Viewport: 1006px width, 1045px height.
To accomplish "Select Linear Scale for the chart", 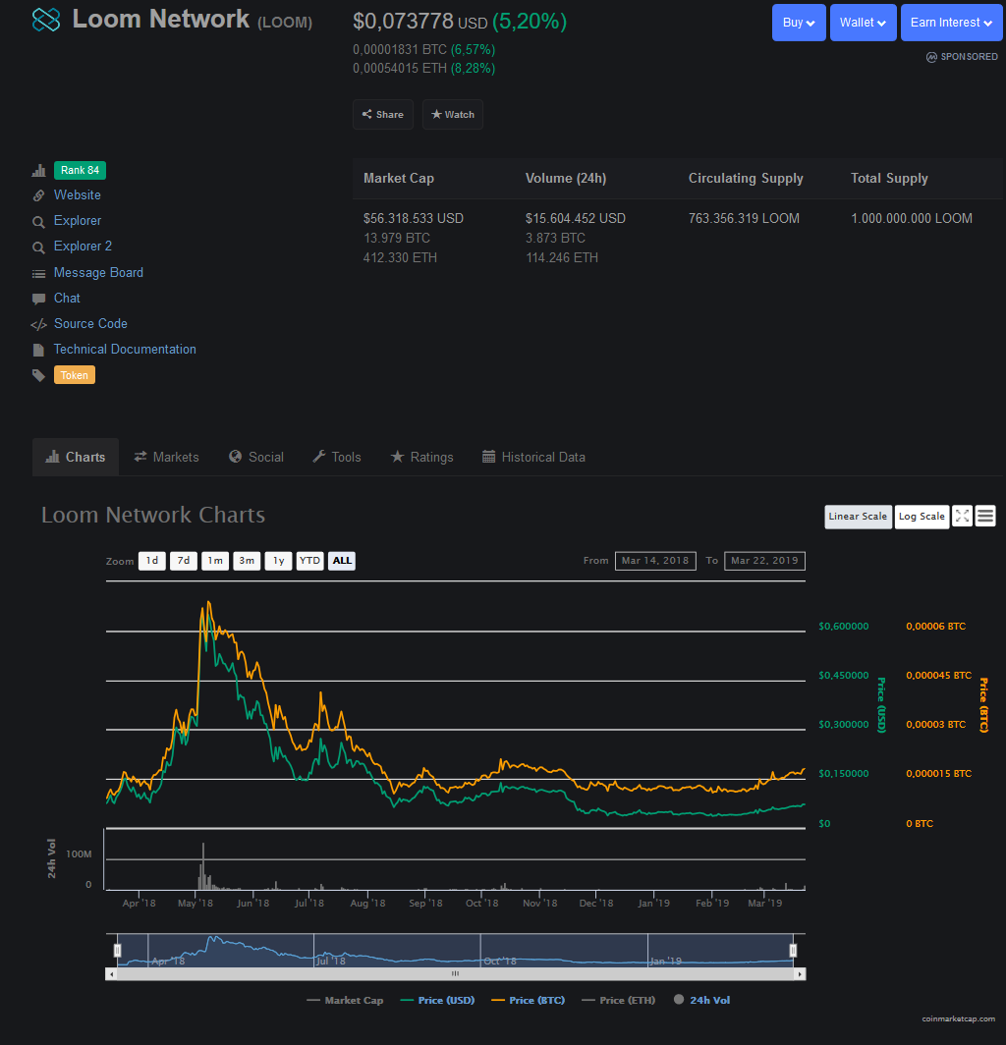I will tap(858, 517).
